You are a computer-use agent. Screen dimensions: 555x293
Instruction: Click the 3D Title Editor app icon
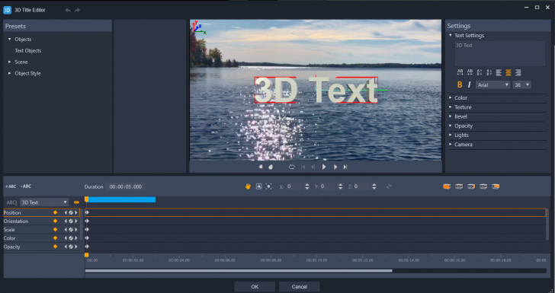pyautogui.click(x=7, y=10)
